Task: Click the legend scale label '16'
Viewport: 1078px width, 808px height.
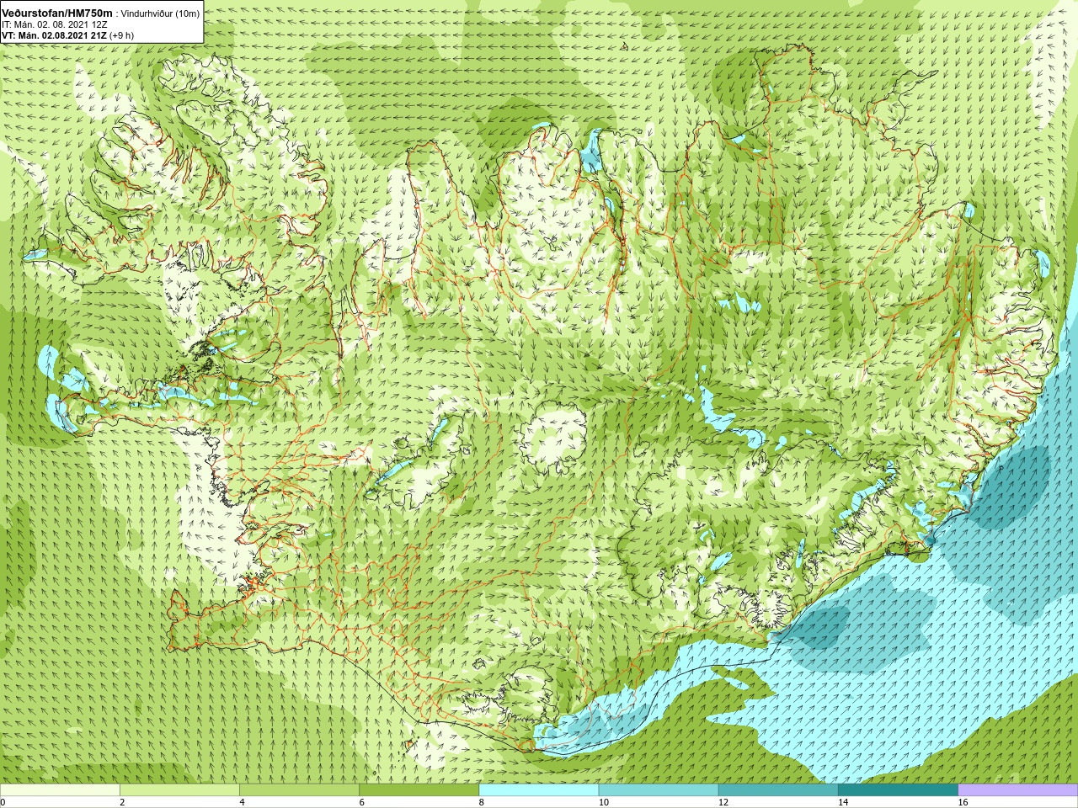Action: pos(963,803)
